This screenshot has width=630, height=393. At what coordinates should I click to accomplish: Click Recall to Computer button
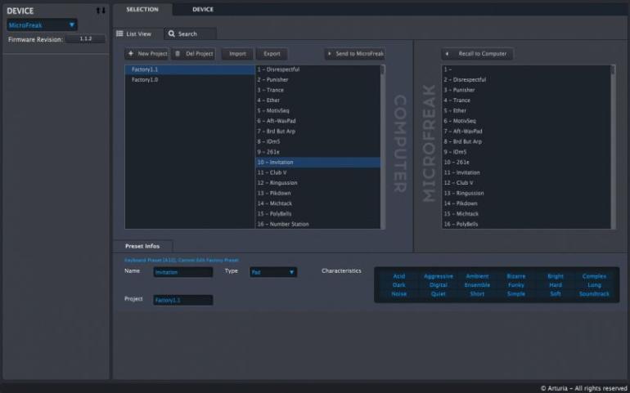pos(477,54)
